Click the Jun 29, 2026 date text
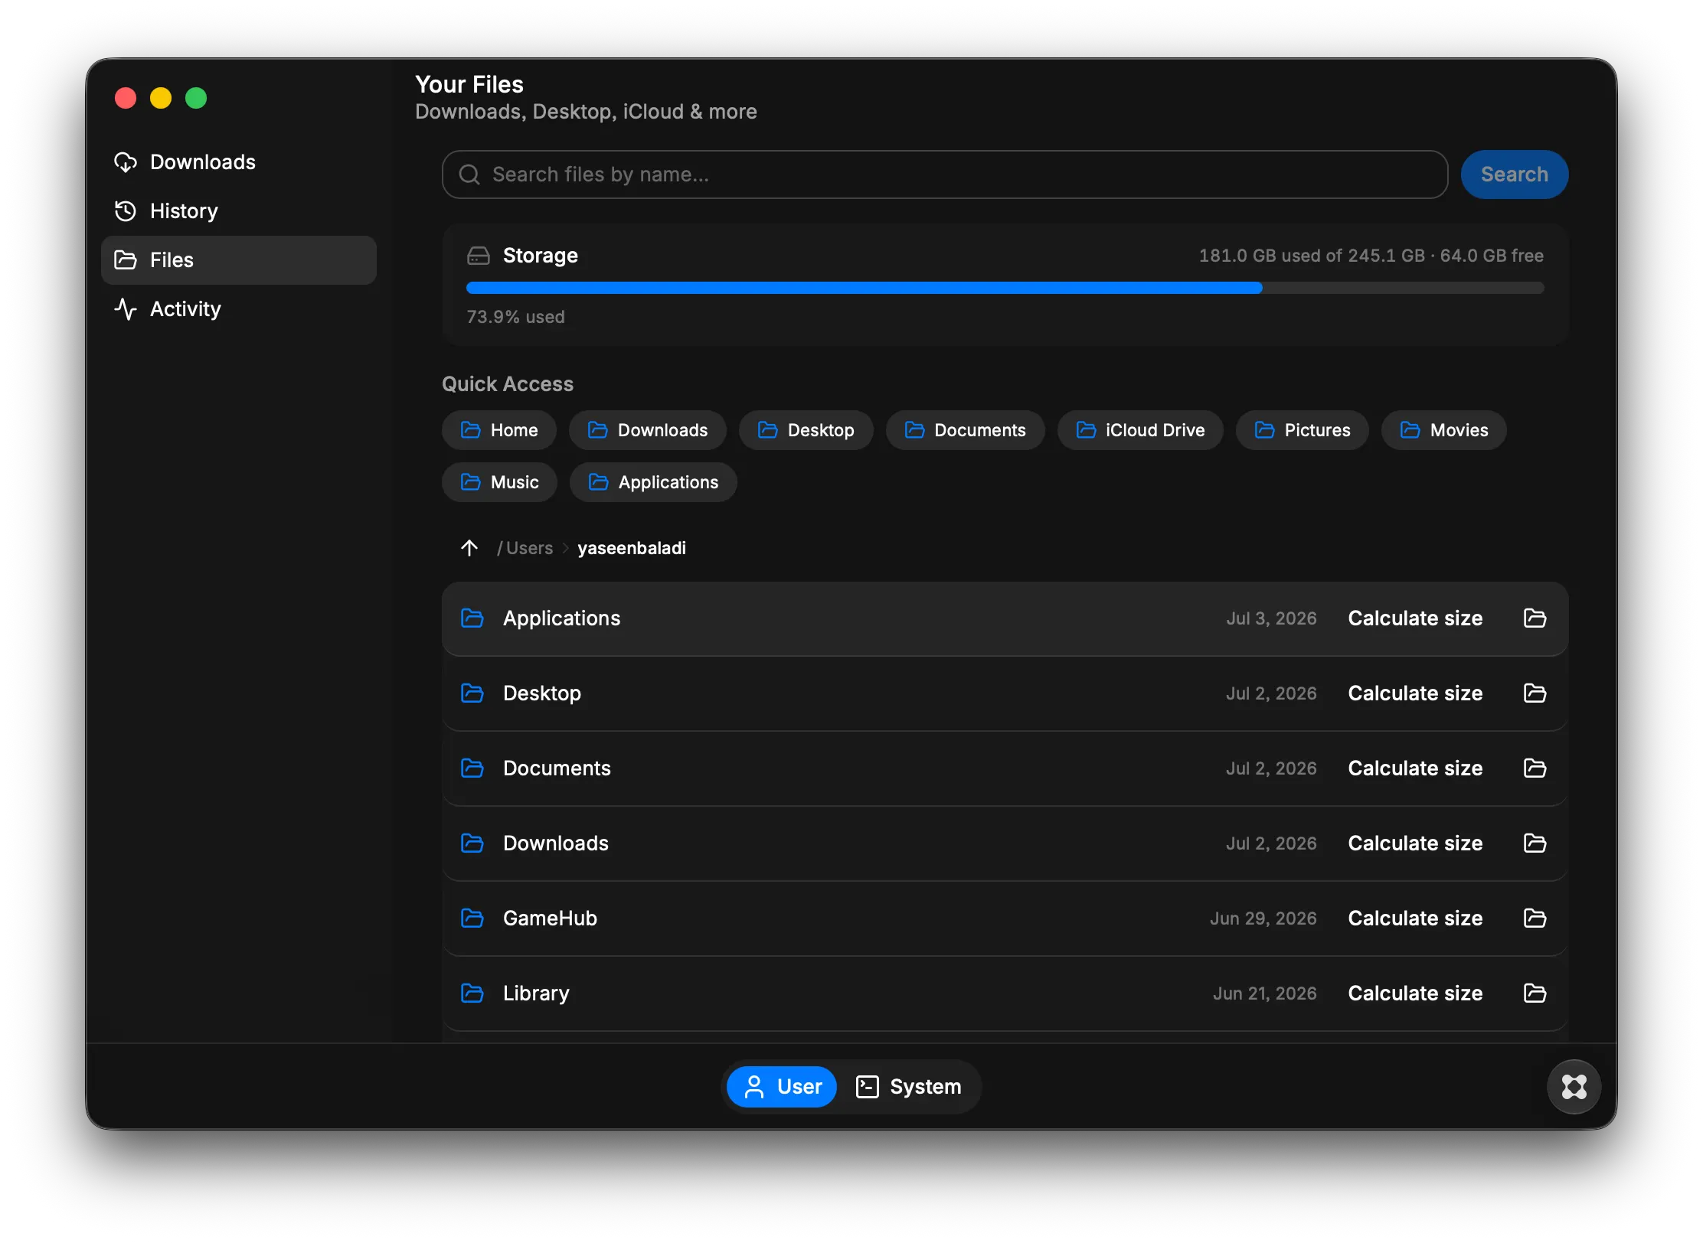Image resolution: width=1703 pixels, height=1243 pixels. tap(1263, 918)
